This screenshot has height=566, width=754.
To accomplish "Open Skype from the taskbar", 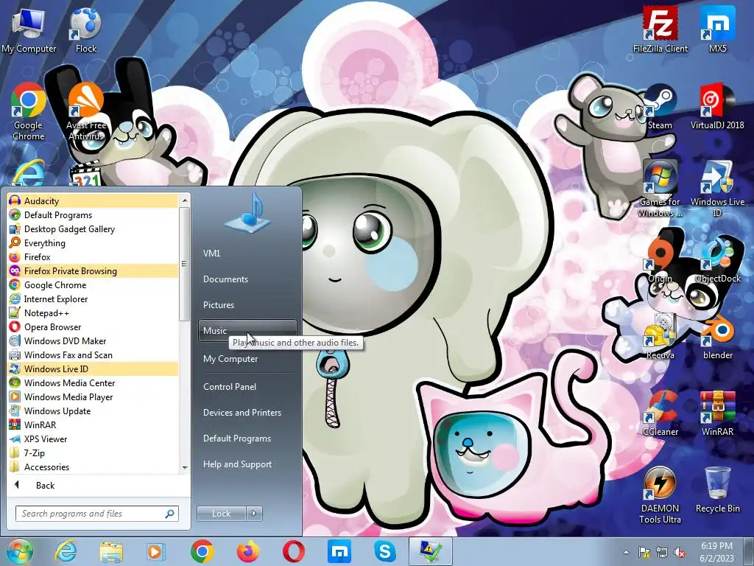I will click(384, 551).
